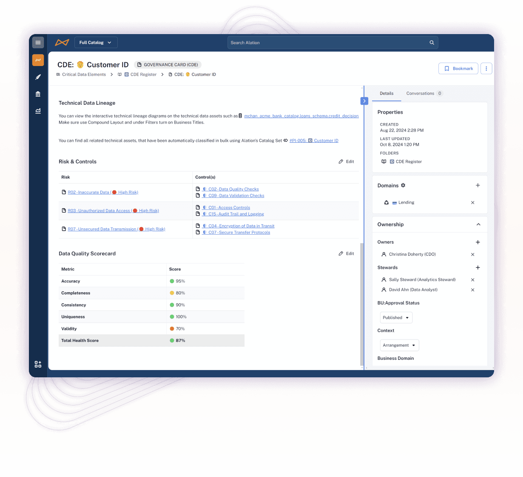
Task: Open the Apps grid icon at sidebar bottom
Action: tap(38, 364)
